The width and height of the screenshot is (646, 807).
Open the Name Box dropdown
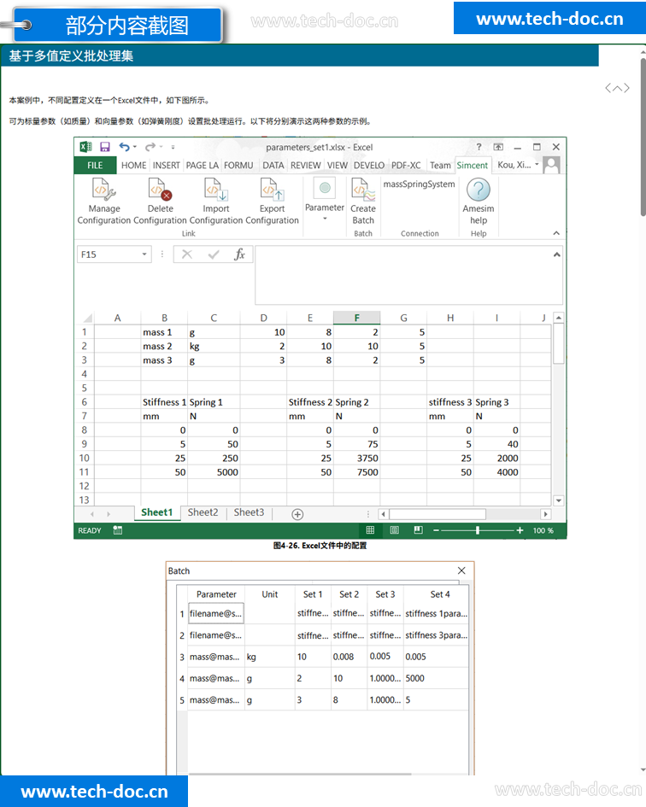coord(144,254)
